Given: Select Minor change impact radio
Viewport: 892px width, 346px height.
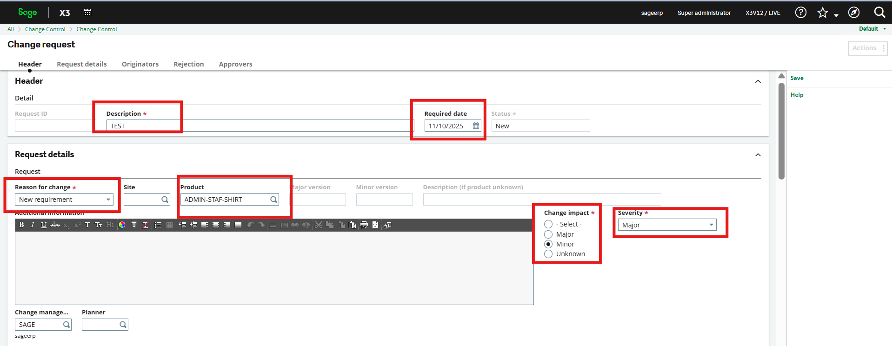Looking at the screenshot, I should point(548,244).
